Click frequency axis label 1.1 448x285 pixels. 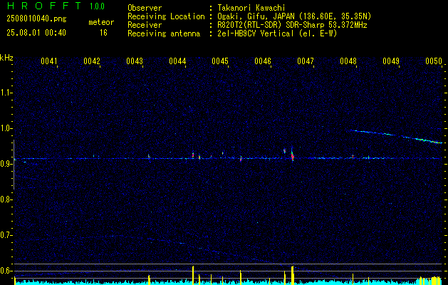5,93
